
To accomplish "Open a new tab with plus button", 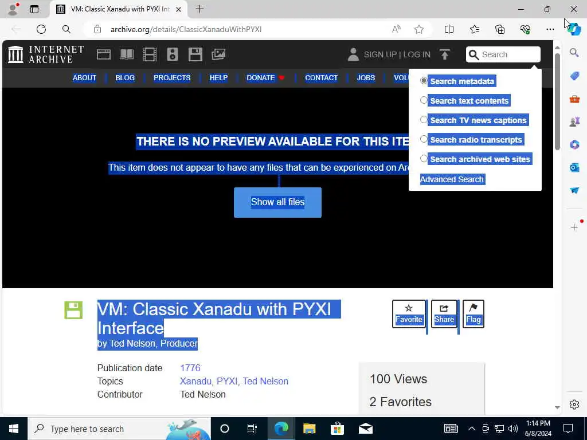I will tap(200, 9).
